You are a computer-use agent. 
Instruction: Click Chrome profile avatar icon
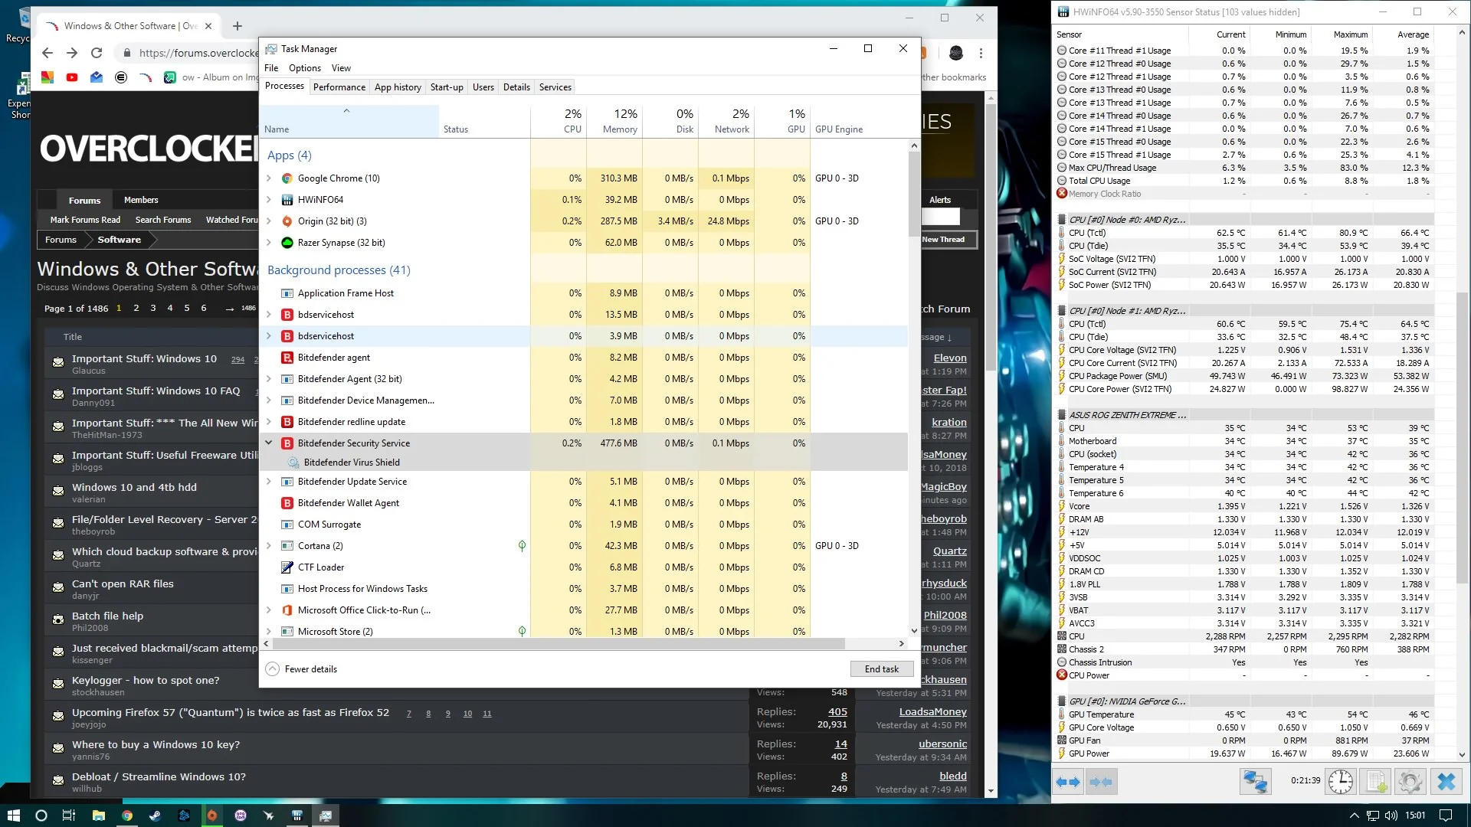[x=956, y=53]
